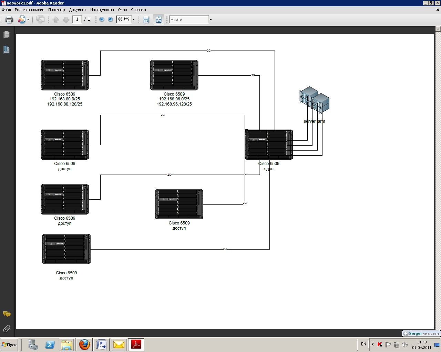Open the Comments panel icon
Image resolution: width=441 pixels, height=352 pixels.
(7, 314)
